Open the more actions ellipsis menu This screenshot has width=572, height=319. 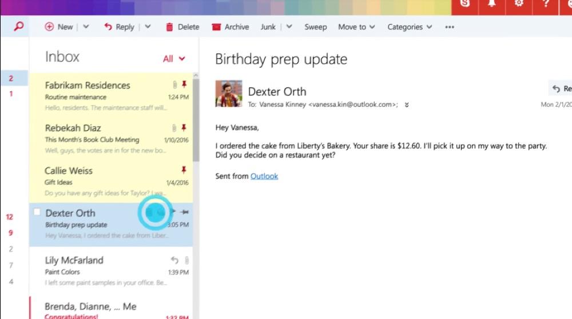pos(450,27)
